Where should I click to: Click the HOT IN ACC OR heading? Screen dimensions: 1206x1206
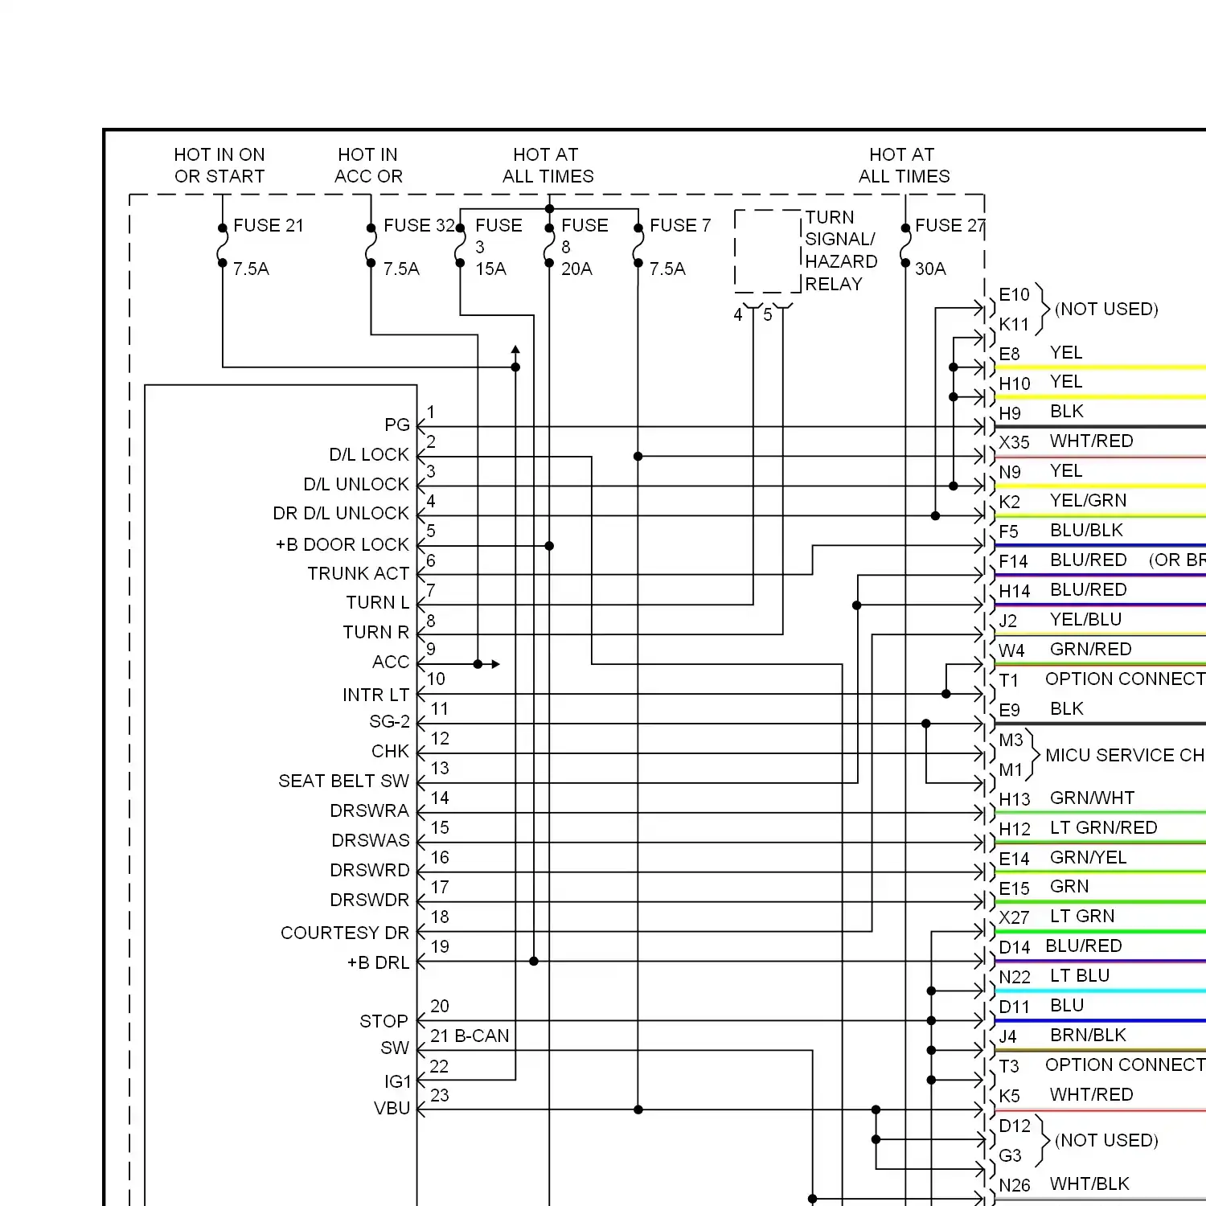pyautogui.click(x=368, y=166)
